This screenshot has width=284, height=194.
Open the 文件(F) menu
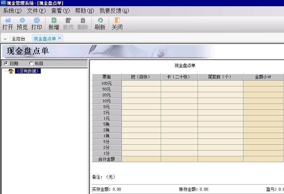coord(36,11)
